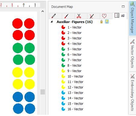Image resolution: width=136 pixels, height=116 pixels.
Task: Select the scissors tab in Document Map
Action: pyautogui.click(x=81, y=16)
